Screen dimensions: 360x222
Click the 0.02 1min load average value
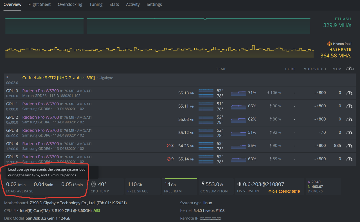click(x=16, y=185)
